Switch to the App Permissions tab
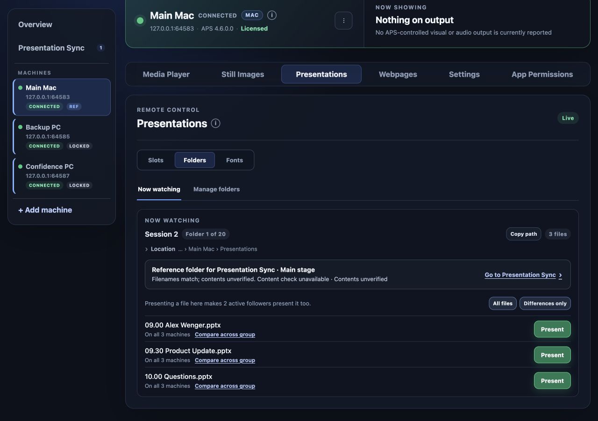 [542, 74]
